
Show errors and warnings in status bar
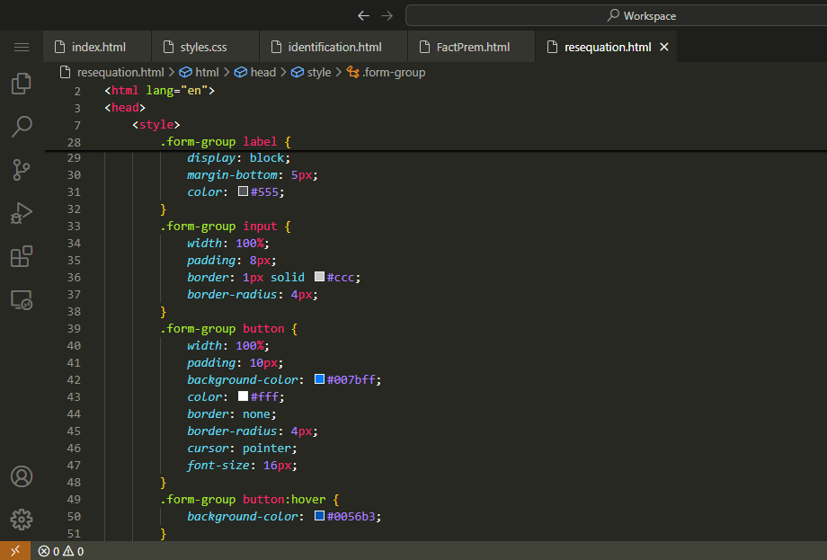tap(61, 551)
